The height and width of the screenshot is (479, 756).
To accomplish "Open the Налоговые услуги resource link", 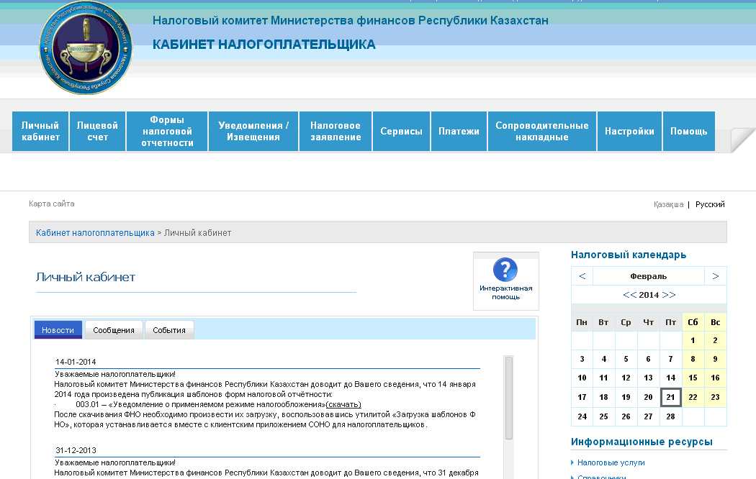I will (611, 462).
